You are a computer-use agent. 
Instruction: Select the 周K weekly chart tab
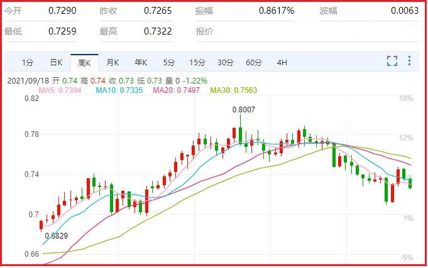(84, 62)
